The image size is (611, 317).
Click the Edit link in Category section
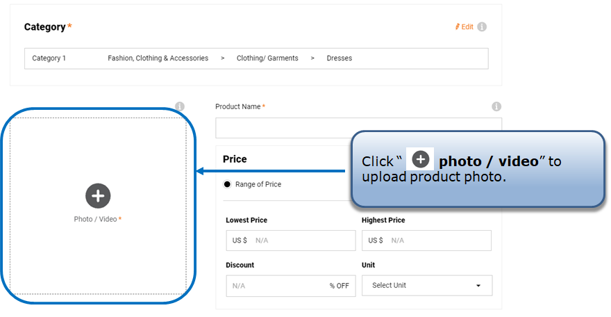tap(467, 27)
